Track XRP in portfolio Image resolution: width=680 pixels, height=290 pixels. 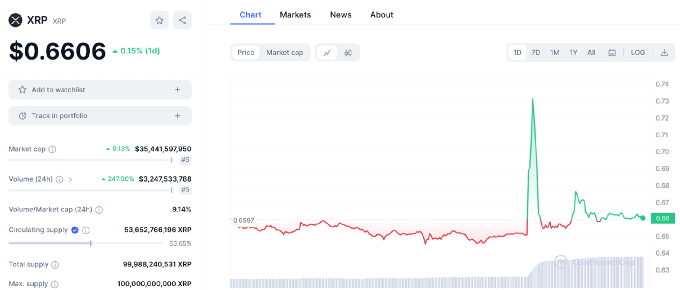[x=100, y=116]
